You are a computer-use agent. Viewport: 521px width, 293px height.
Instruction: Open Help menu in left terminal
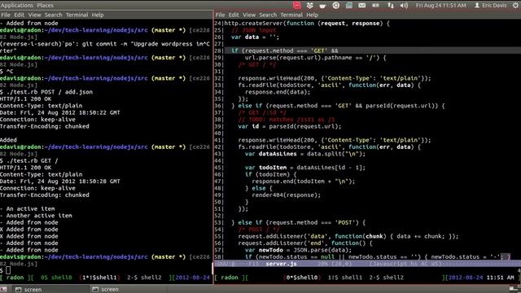click(98, 15)
